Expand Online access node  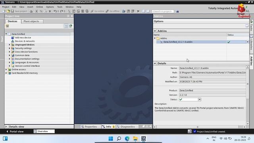6,70
